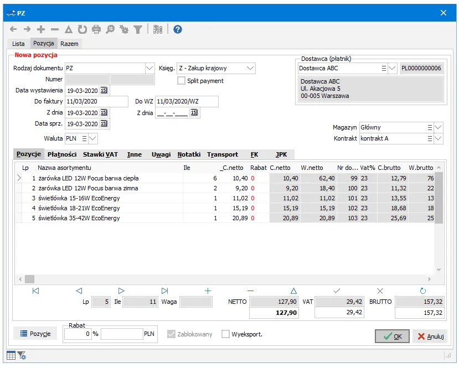Open the Płatności tab
This screenshot has height=368, width=459.
pyautogui.click(x=62, y=154)
